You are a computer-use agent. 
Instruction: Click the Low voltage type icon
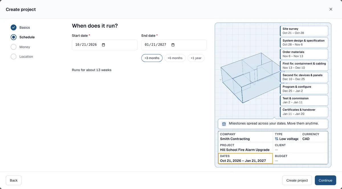click(x=276, y=139)
